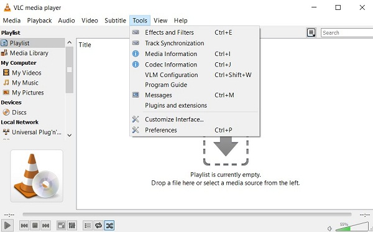Click the playlist Search field
The width and height of the screenshot is (373, 232).
[347, 33]
